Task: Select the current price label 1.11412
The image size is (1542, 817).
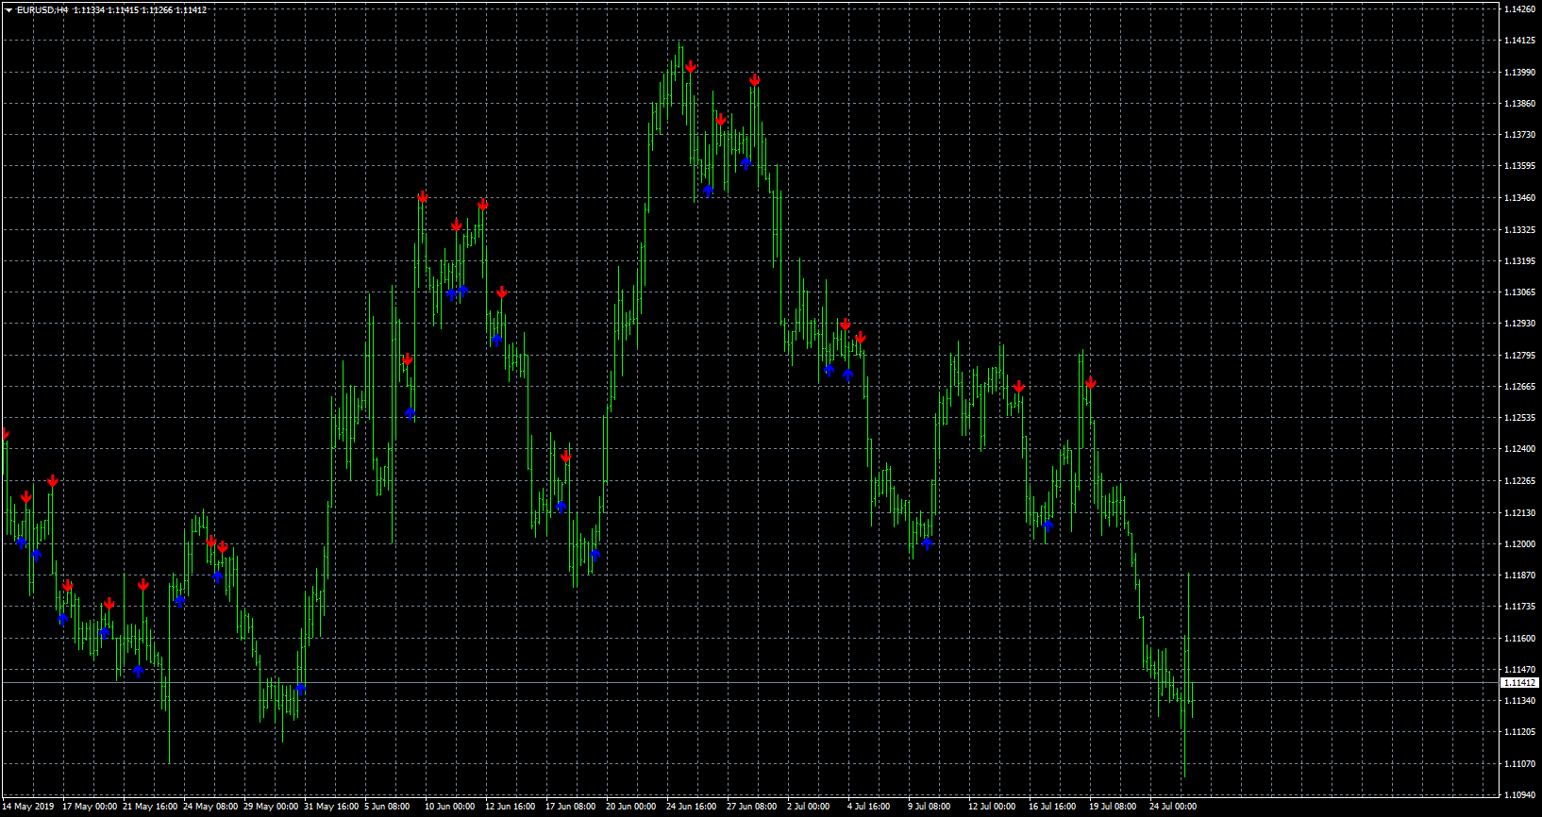Action: coord(1518,682)
